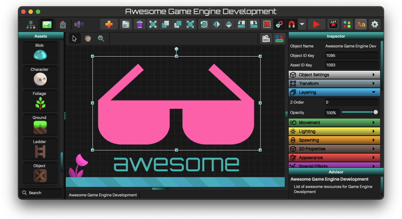Switch to the Awesome Game Engine Development tab

pos(102,195)
